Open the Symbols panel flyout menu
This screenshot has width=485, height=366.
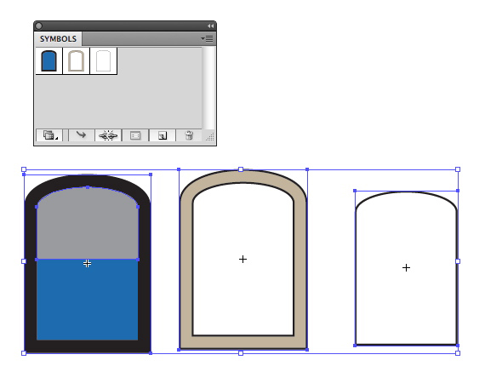tap(208, 38)
